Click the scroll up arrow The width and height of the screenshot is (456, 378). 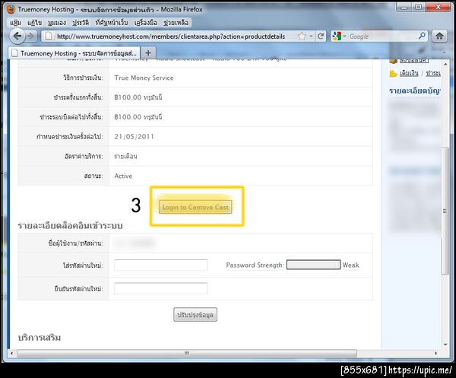445,64
